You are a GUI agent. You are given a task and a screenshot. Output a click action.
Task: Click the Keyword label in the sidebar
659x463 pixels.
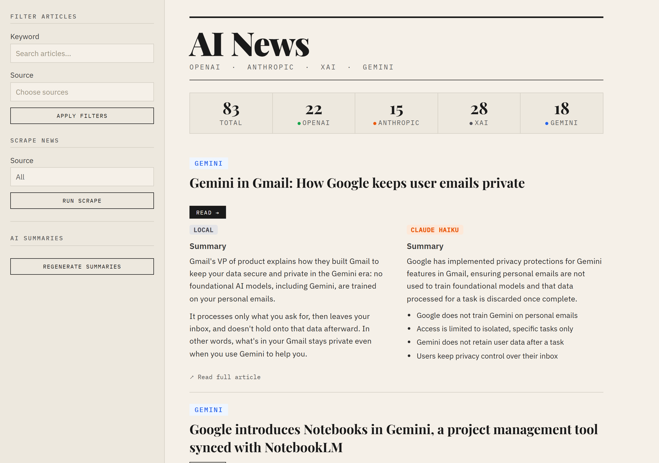click(x=25, y=37)
